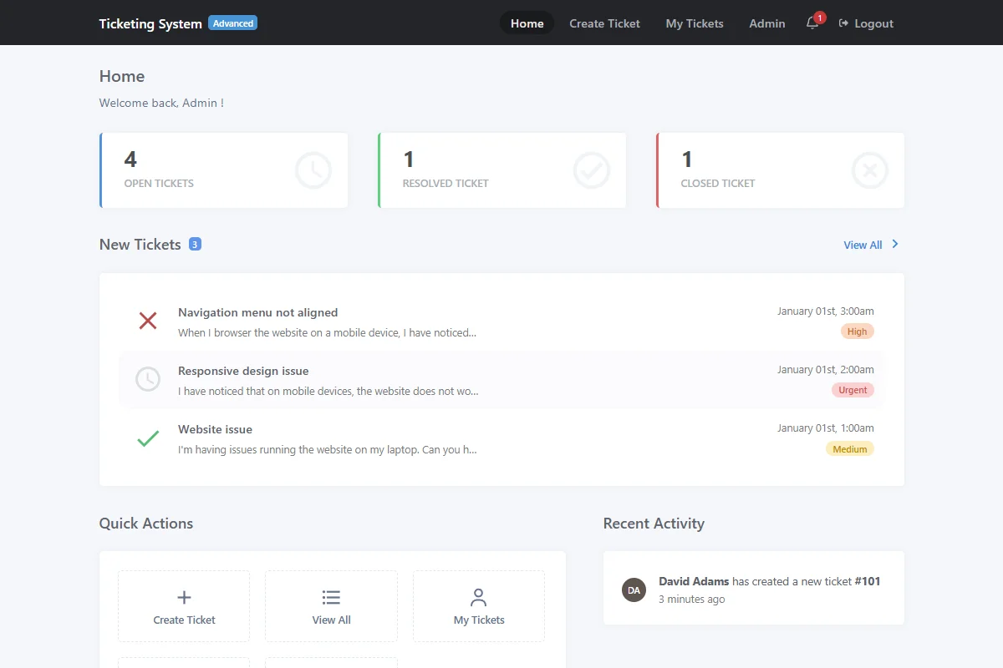Viewport: 1003px width, 668px height.
Task: Click the X circle icon on Closed Ticket card
Action: coord(870,170)
